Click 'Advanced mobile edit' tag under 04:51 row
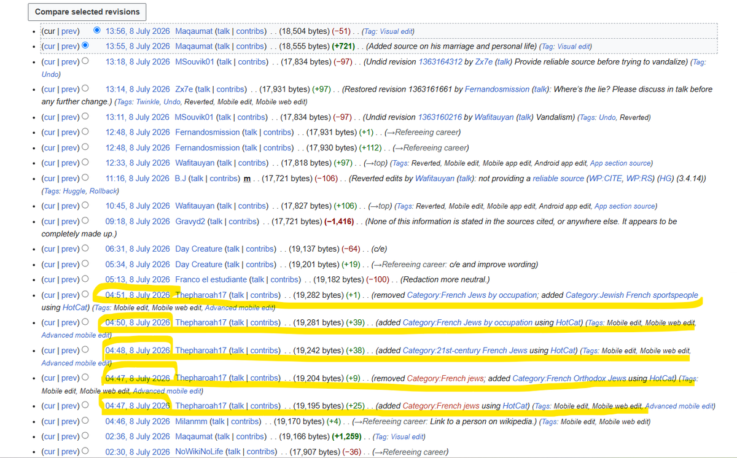The width and height of the screenshot is (737, 458). click(x=240, y=308)
